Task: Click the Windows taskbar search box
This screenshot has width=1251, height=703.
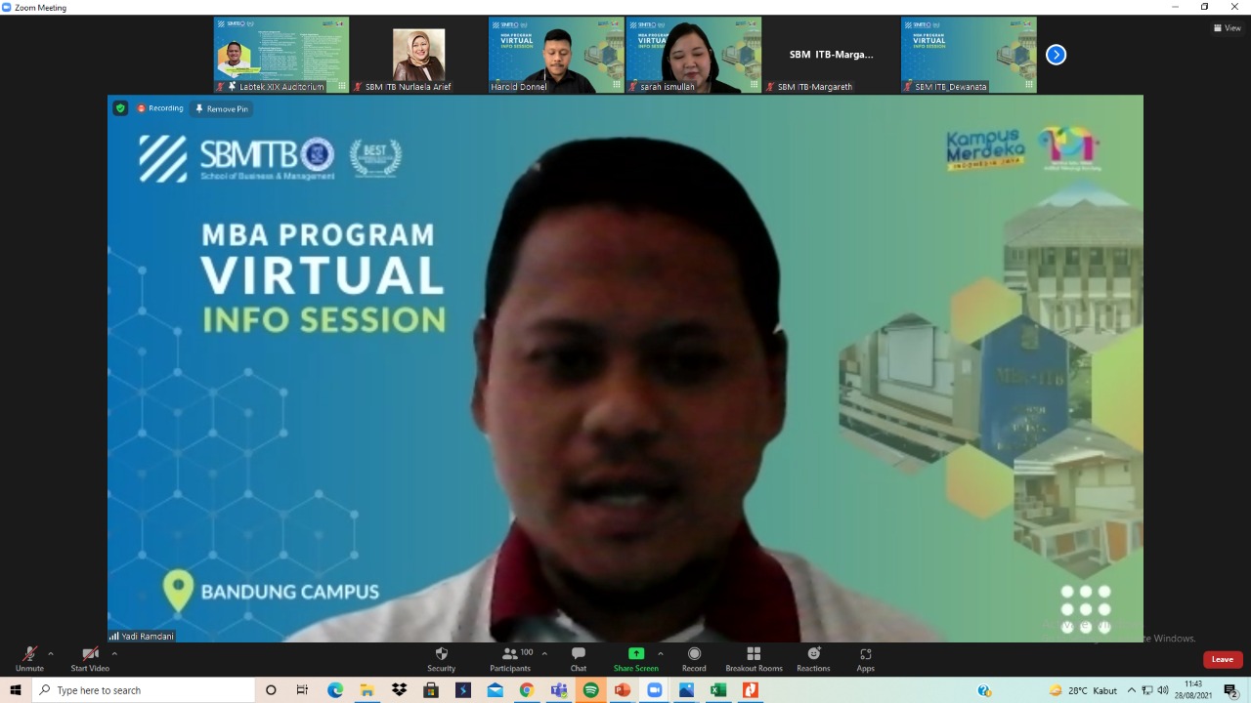Action: tap(144, 690)
